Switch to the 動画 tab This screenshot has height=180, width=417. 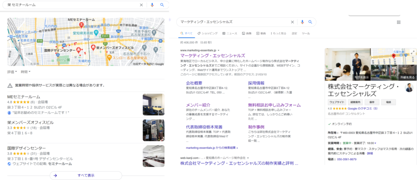click(x=261, y=33)
